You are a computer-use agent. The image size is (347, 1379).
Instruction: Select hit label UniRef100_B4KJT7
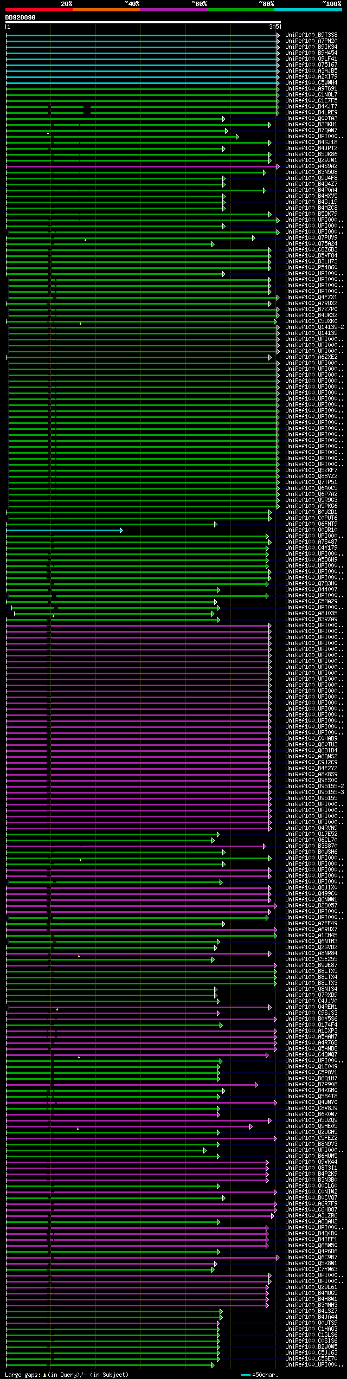tap(311, 107)
